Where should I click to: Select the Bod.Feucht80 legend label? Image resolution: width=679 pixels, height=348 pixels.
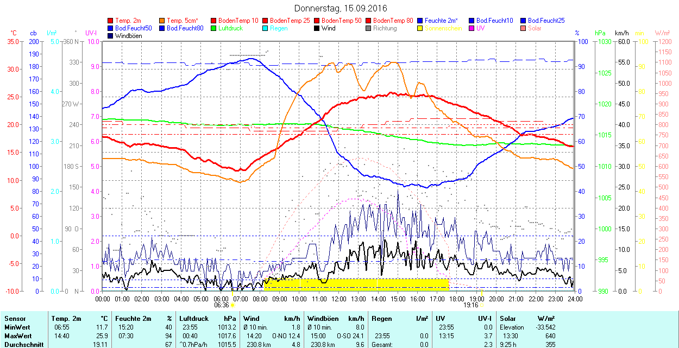pyautogui.click(x=185, y=28)
